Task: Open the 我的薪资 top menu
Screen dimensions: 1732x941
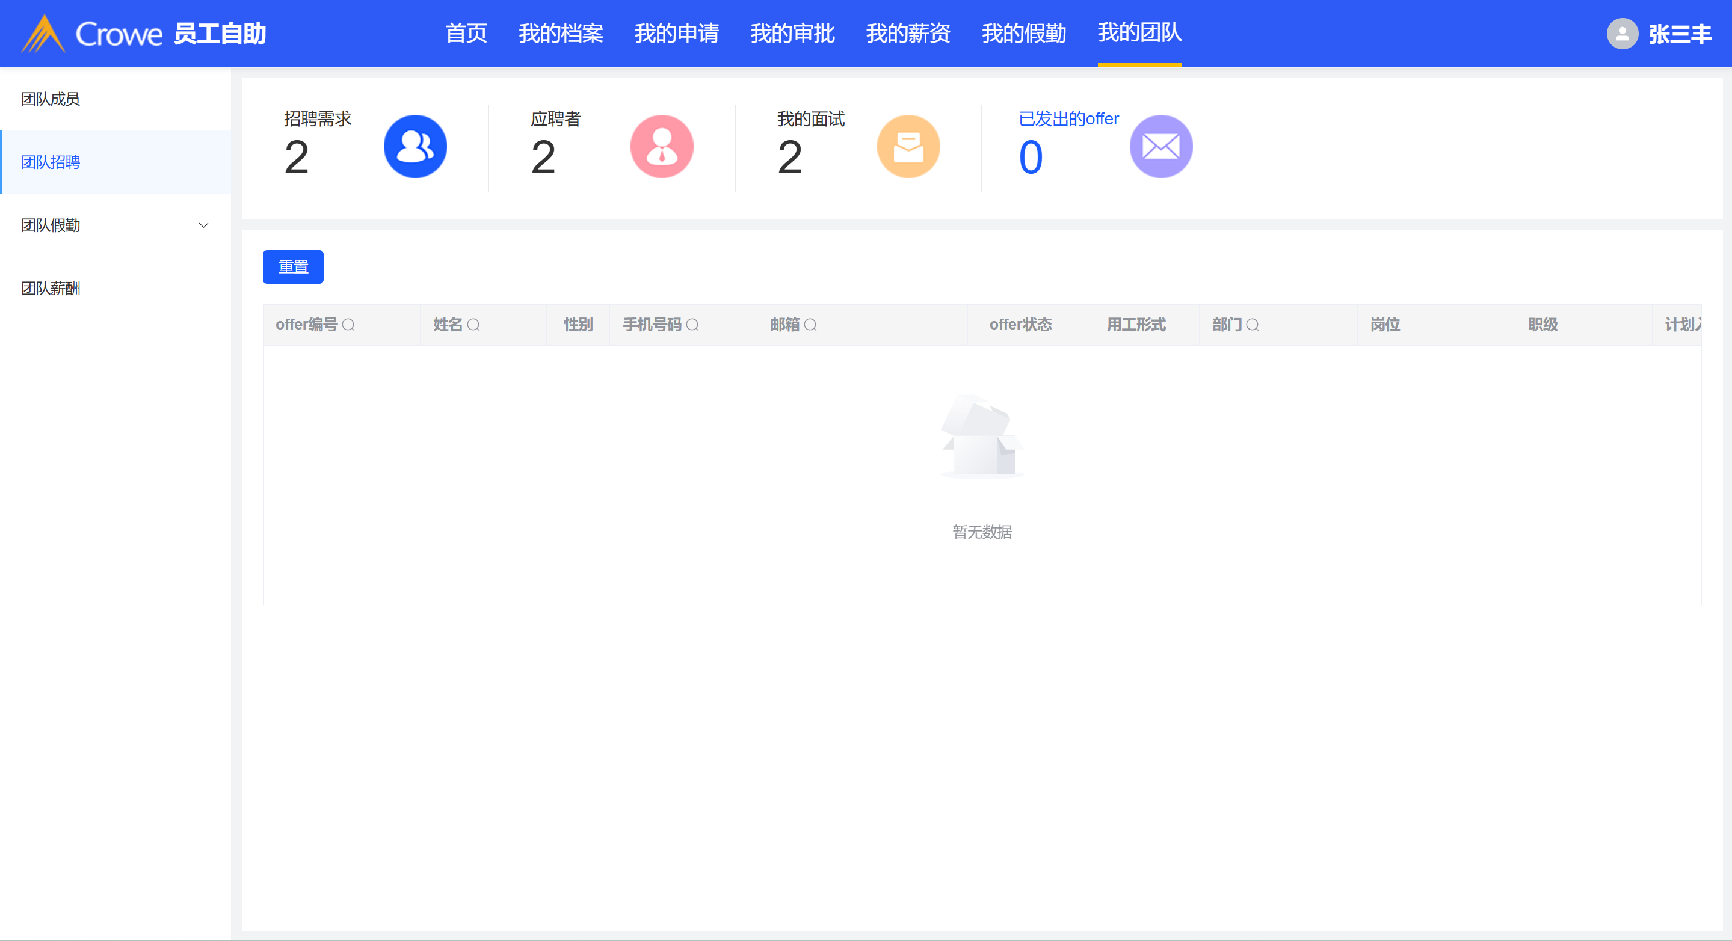Action: pyautogui.click(x=908, y=33)
